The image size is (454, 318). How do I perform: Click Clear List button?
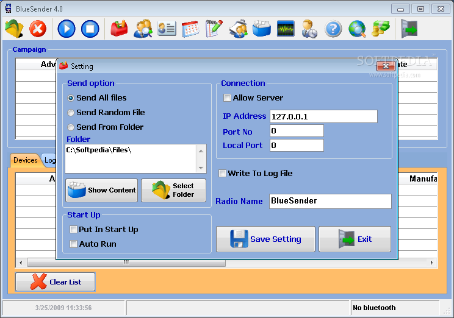(x=56, y=281)
